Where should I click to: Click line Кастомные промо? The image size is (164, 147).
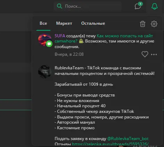point(75,128)
